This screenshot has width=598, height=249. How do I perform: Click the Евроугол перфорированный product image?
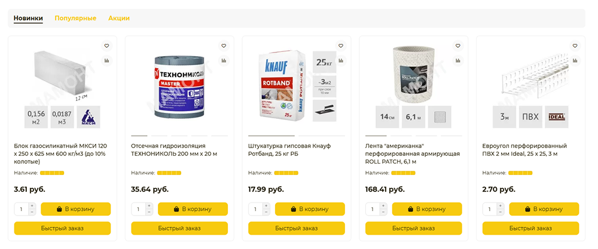[x=530, y=75]
